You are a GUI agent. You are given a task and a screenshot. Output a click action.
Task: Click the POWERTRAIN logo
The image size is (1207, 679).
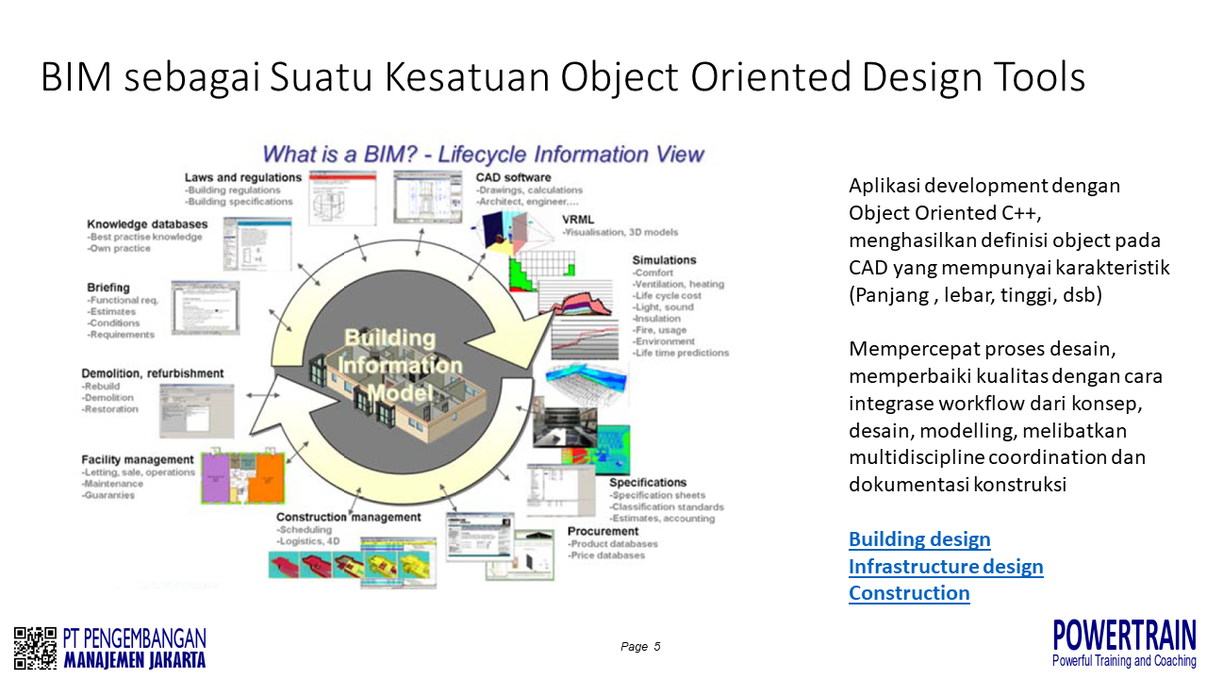click(x=1123, y=643)
